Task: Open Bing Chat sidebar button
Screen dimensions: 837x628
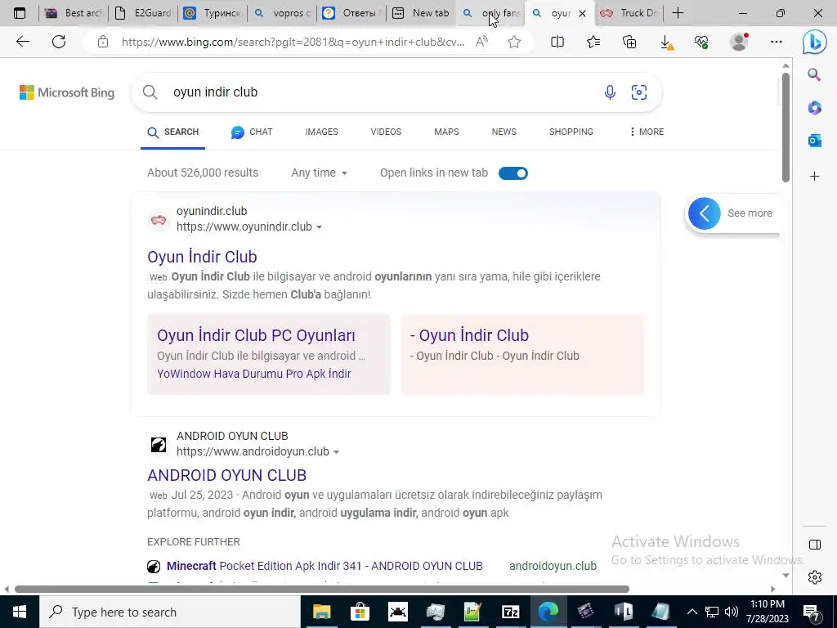Action: [814, 42]
